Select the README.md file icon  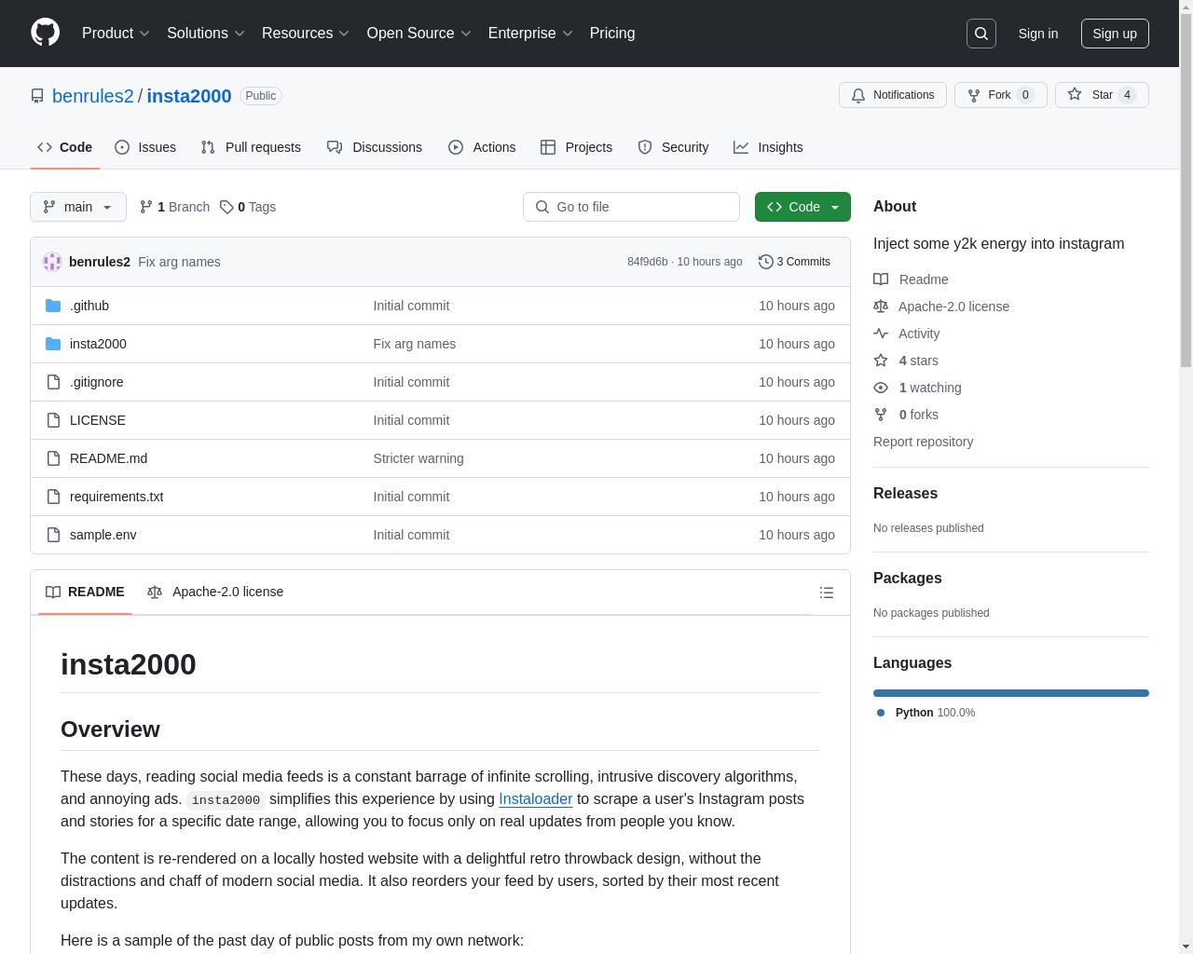click(x=53, y=458)
